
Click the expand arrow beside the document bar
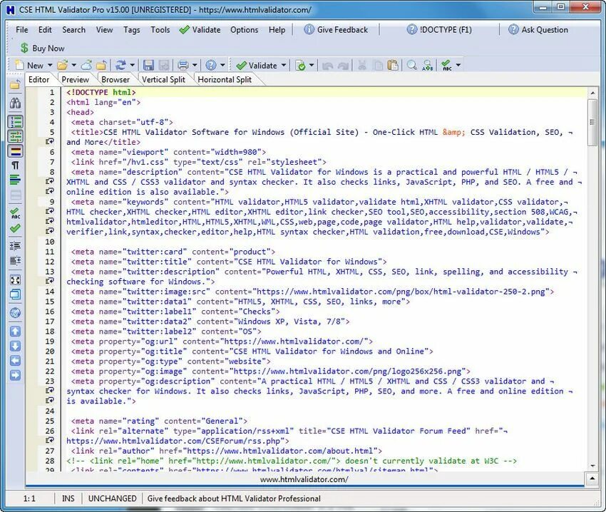[x=592, y=479]
